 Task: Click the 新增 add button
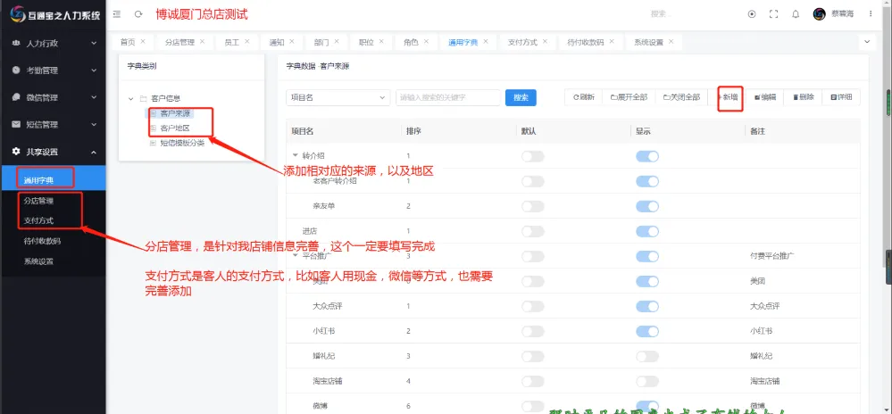(729, 97)
